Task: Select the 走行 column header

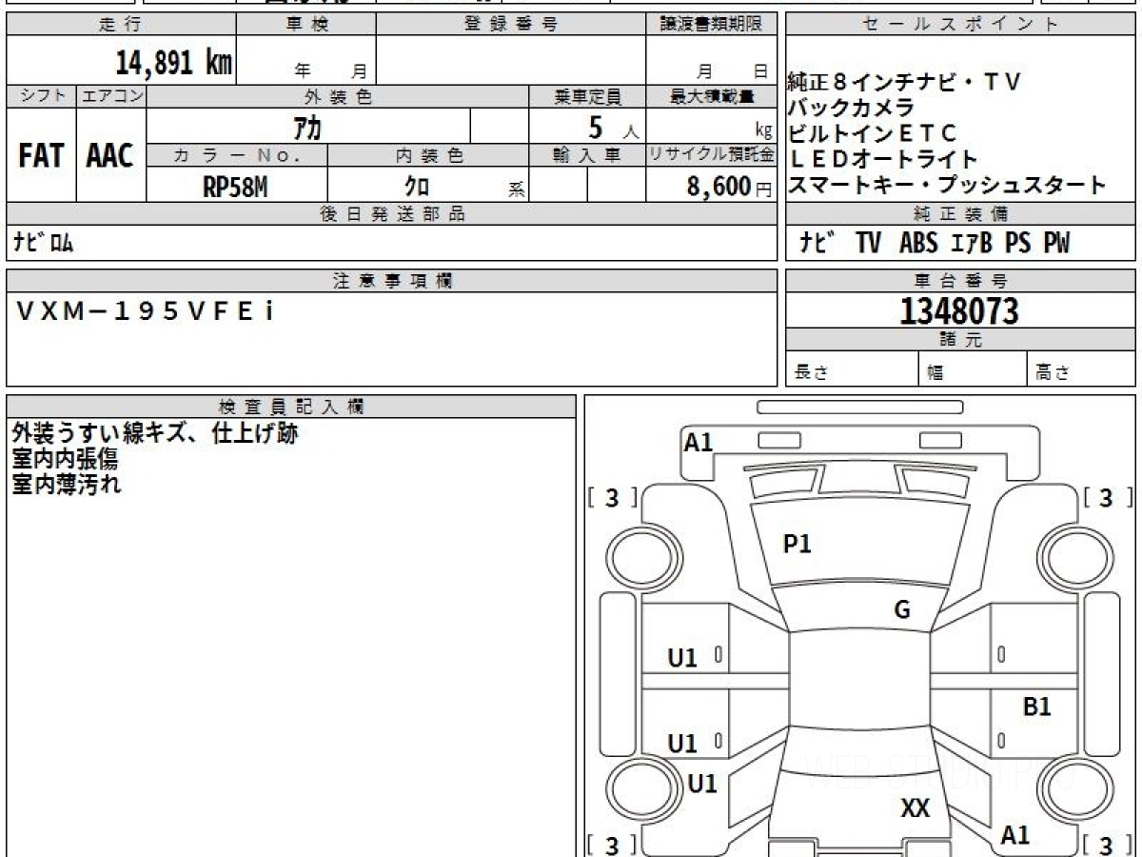Action: pyautogui.click(x=121, y=25)
